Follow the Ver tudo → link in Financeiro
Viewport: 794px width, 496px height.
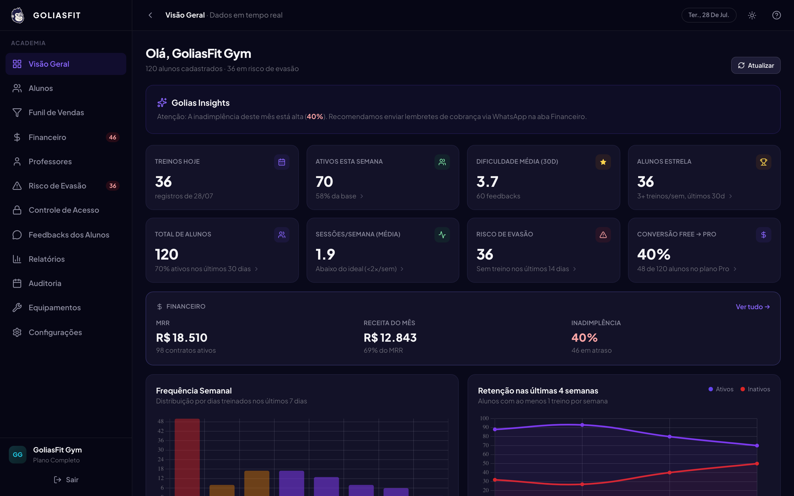753,307
